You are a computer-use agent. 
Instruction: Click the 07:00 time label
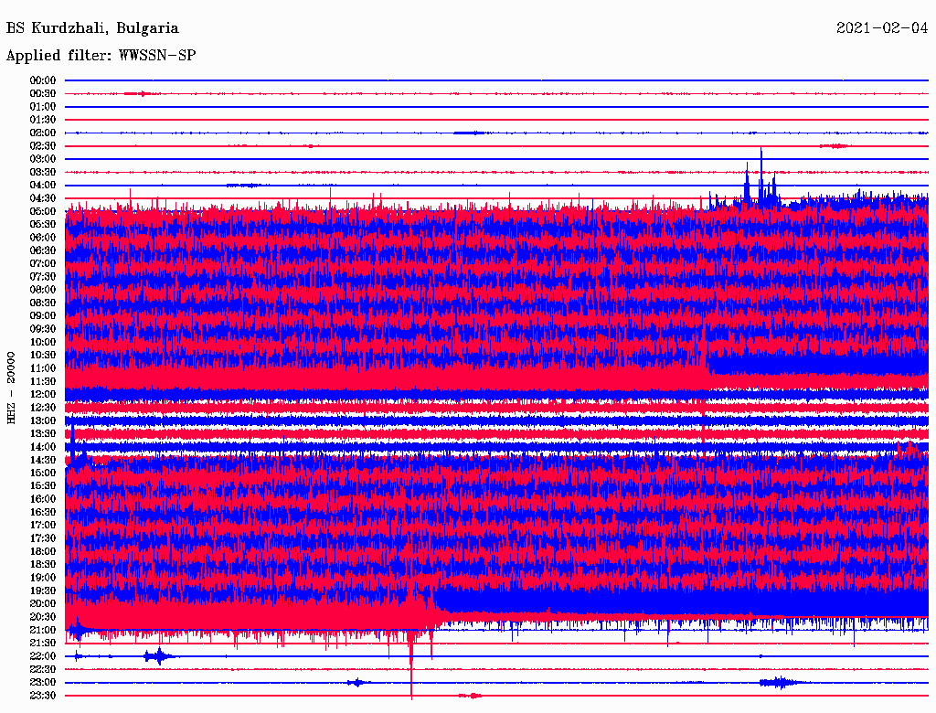(43, 264)
